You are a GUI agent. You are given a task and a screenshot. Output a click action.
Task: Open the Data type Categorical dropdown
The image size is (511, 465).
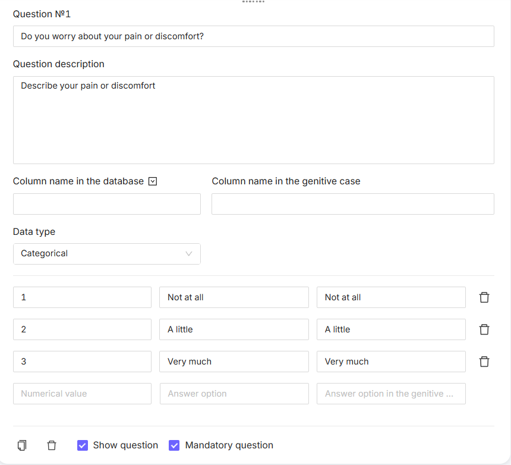point(106,254)
